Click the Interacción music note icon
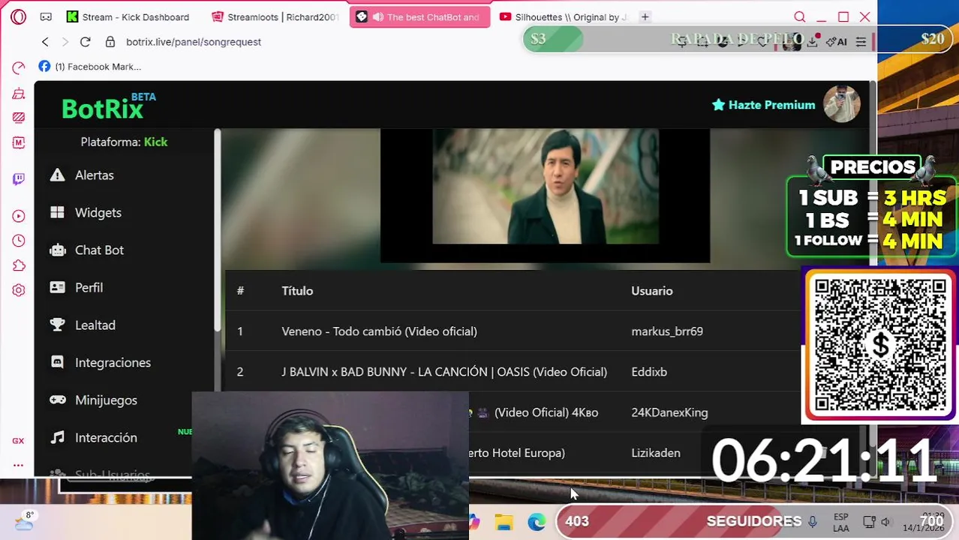Viewport: 959px width, 540px height. 57,437
